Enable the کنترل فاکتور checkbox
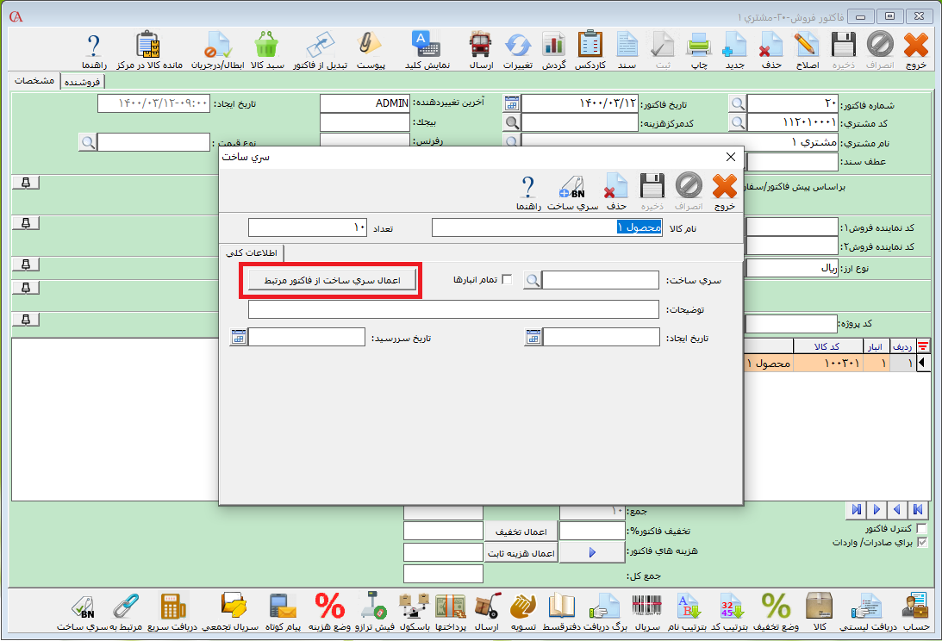 pos(922,528)
